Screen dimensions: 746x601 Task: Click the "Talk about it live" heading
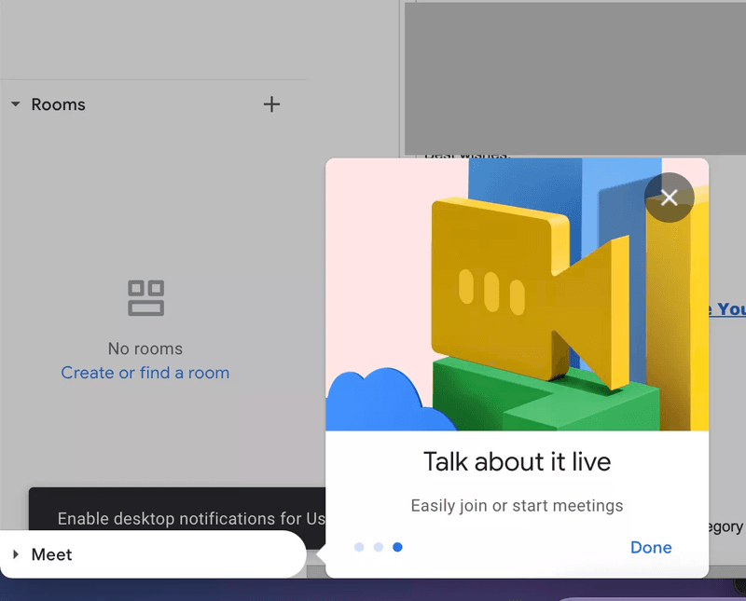tap(517, 461)
